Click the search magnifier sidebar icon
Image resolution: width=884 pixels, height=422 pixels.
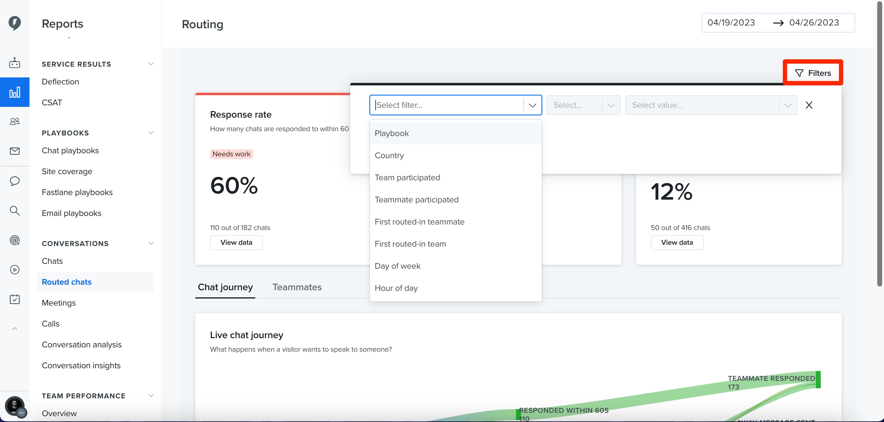click(x=14, y=210)
